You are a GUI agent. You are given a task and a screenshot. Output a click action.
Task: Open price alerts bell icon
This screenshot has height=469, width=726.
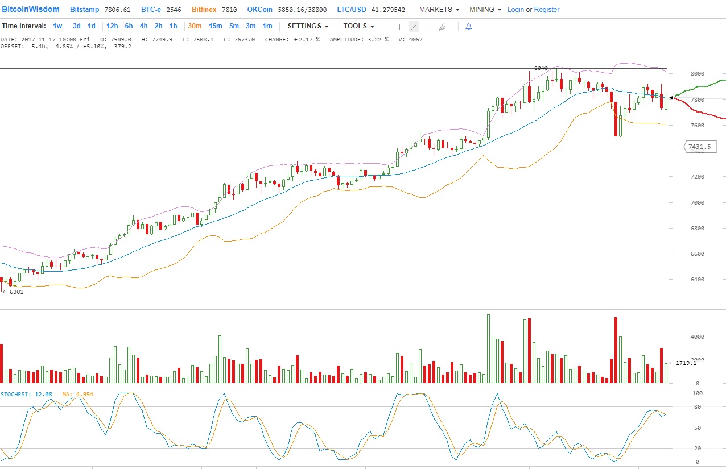click(x=469, y=27)
